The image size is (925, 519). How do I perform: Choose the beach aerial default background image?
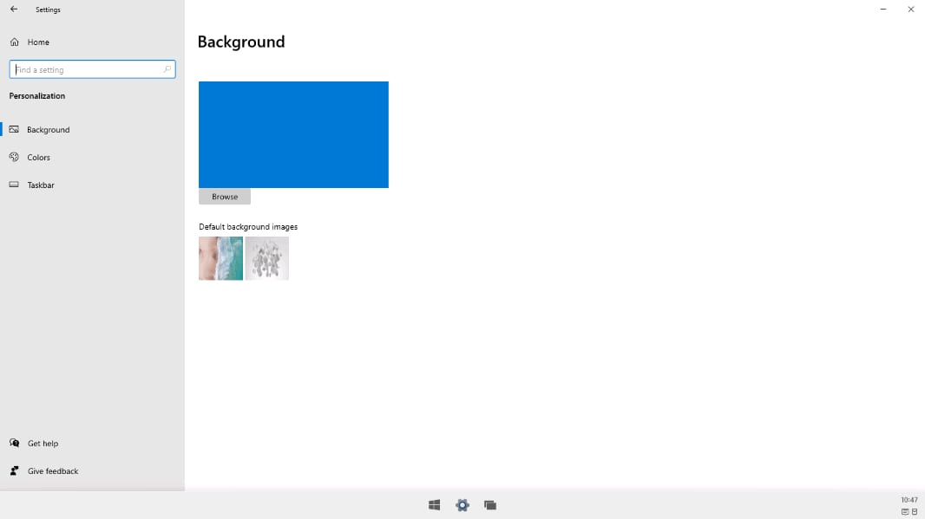(x=220, y=258)
